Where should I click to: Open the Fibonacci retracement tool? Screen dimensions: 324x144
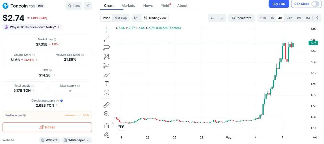[x=107, y=48]
